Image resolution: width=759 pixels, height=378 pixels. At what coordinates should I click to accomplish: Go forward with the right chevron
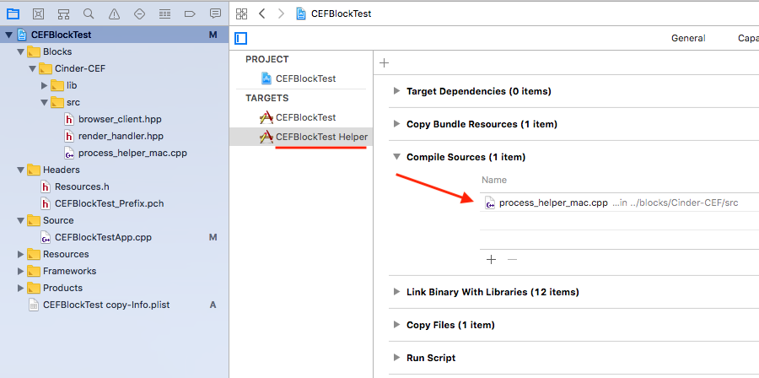pos(281,13)
